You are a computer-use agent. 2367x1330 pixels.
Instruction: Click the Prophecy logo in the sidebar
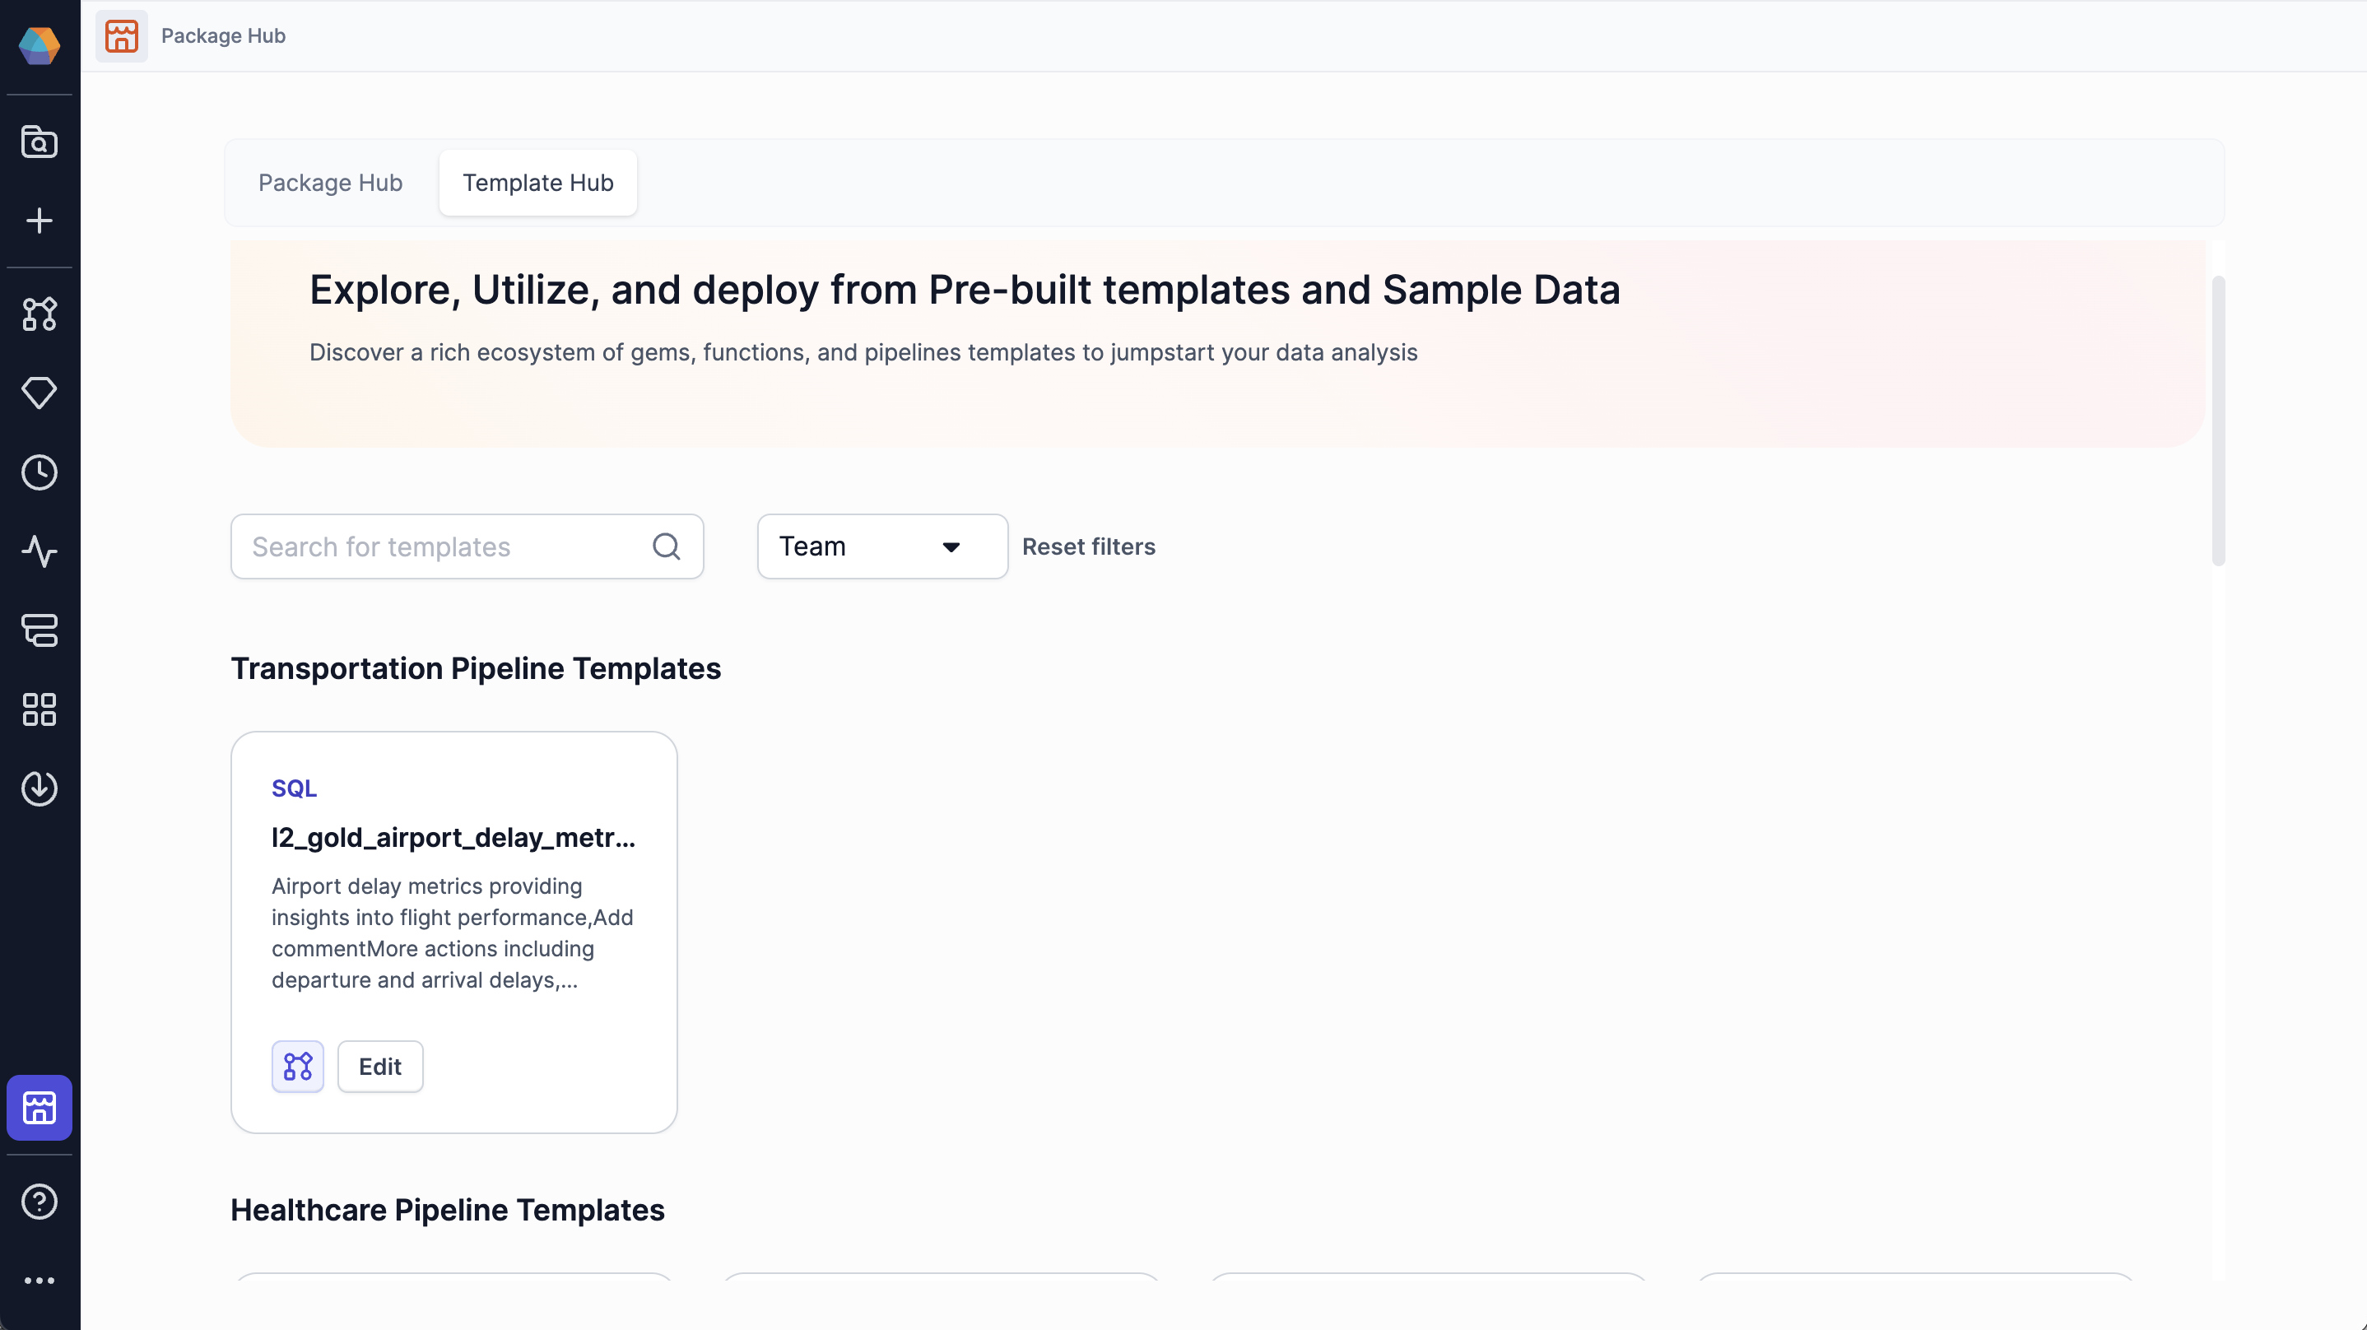pyautogui.click(x=40, y=45)
